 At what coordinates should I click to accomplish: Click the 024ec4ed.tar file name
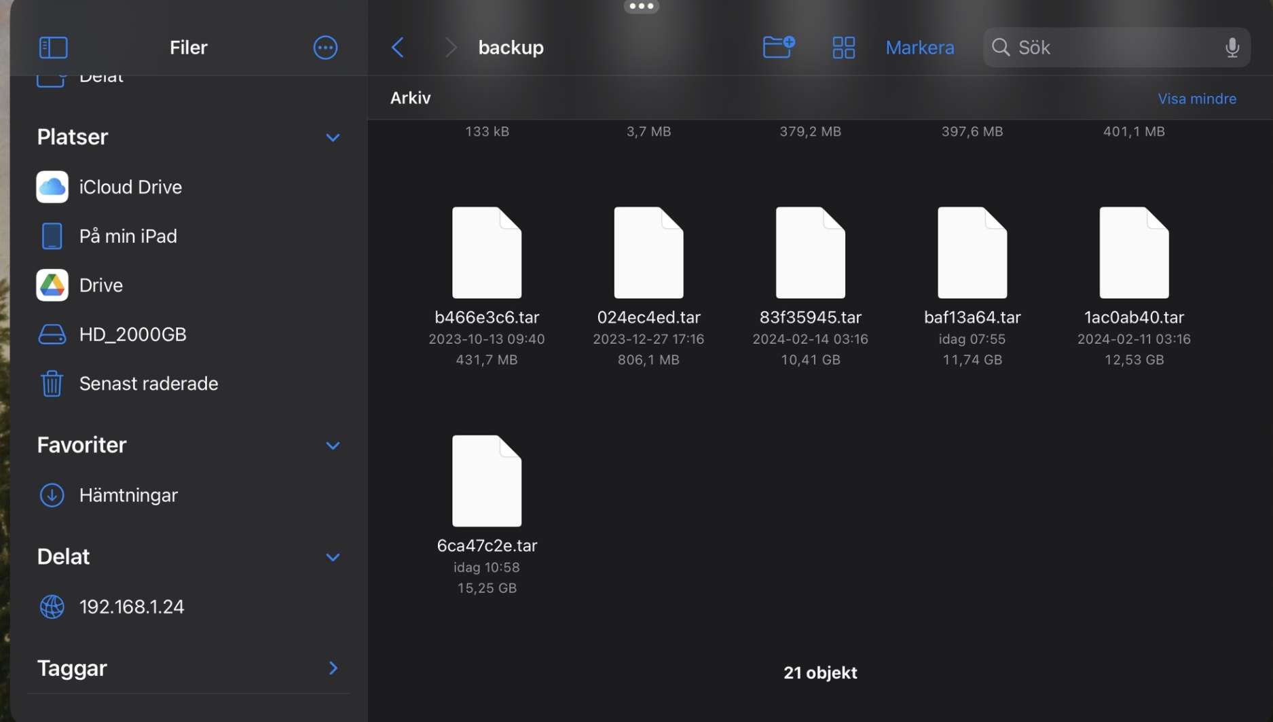648,318
